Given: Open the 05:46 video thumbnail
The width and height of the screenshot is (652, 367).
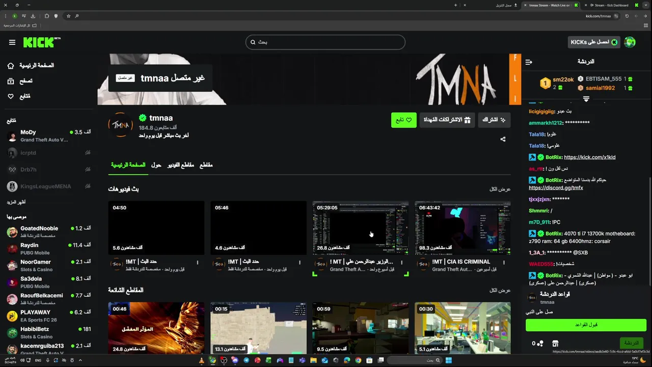Looking at the screenshot, I should [x=258, y=228].
